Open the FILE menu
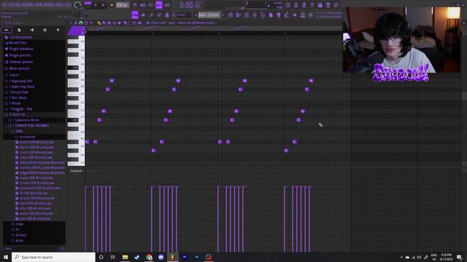 click(x=4, y=5)
